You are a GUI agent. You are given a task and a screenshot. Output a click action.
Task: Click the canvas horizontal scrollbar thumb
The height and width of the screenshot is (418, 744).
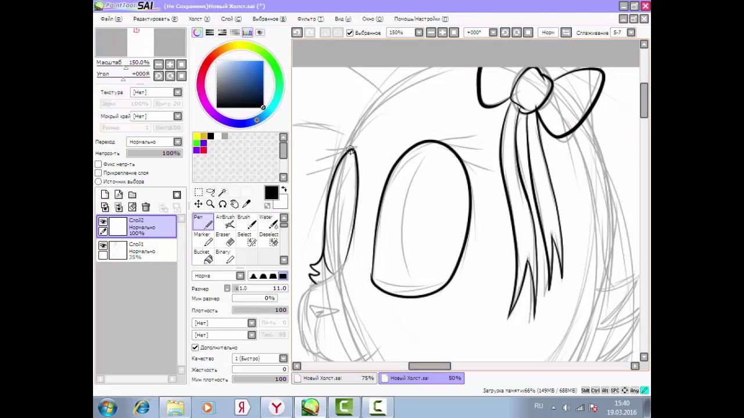pos(430,366)
